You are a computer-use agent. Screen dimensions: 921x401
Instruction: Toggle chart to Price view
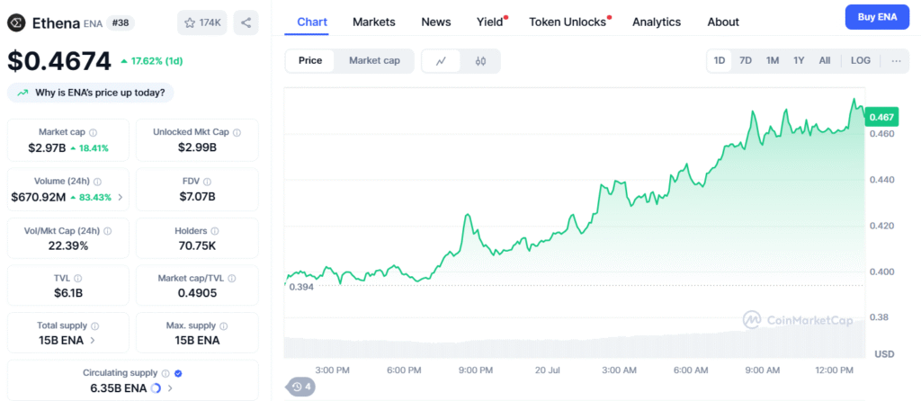(310, 61)
